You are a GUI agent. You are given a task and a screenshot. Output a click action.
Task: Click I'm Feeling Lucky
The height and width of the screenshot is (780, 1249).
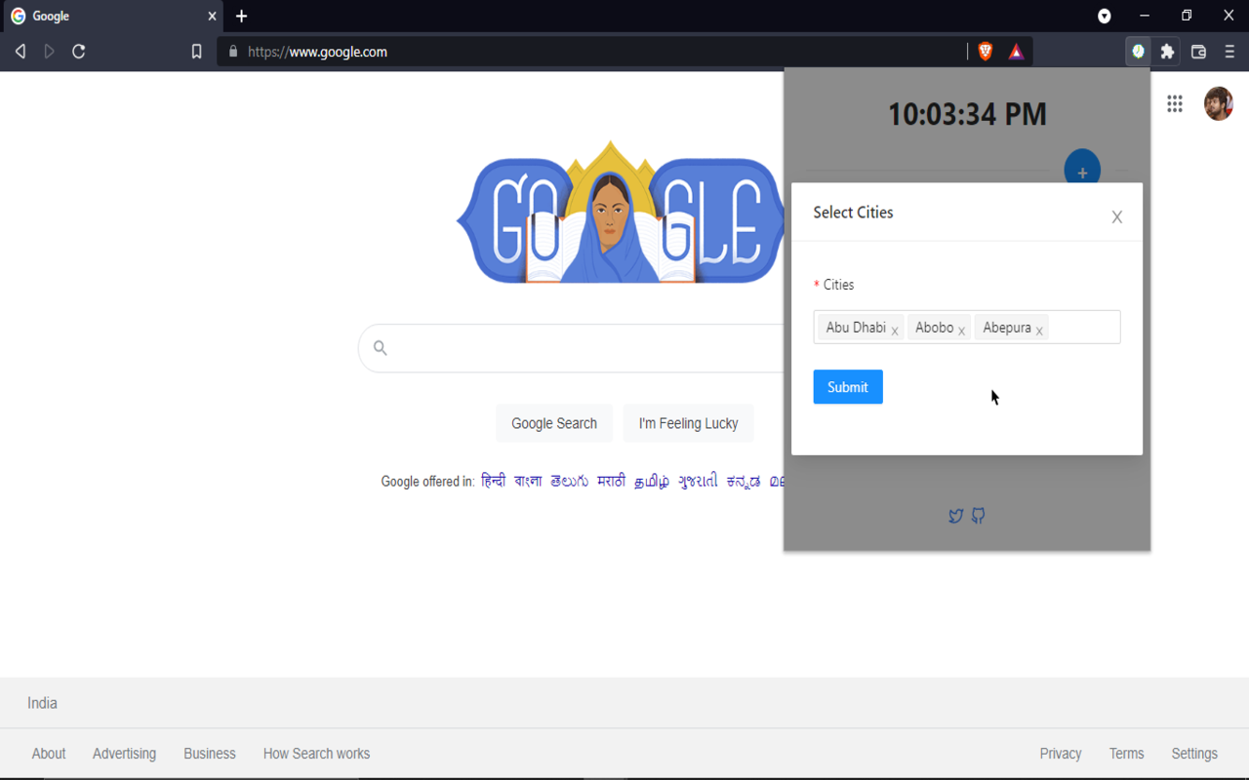pos(688,423)
